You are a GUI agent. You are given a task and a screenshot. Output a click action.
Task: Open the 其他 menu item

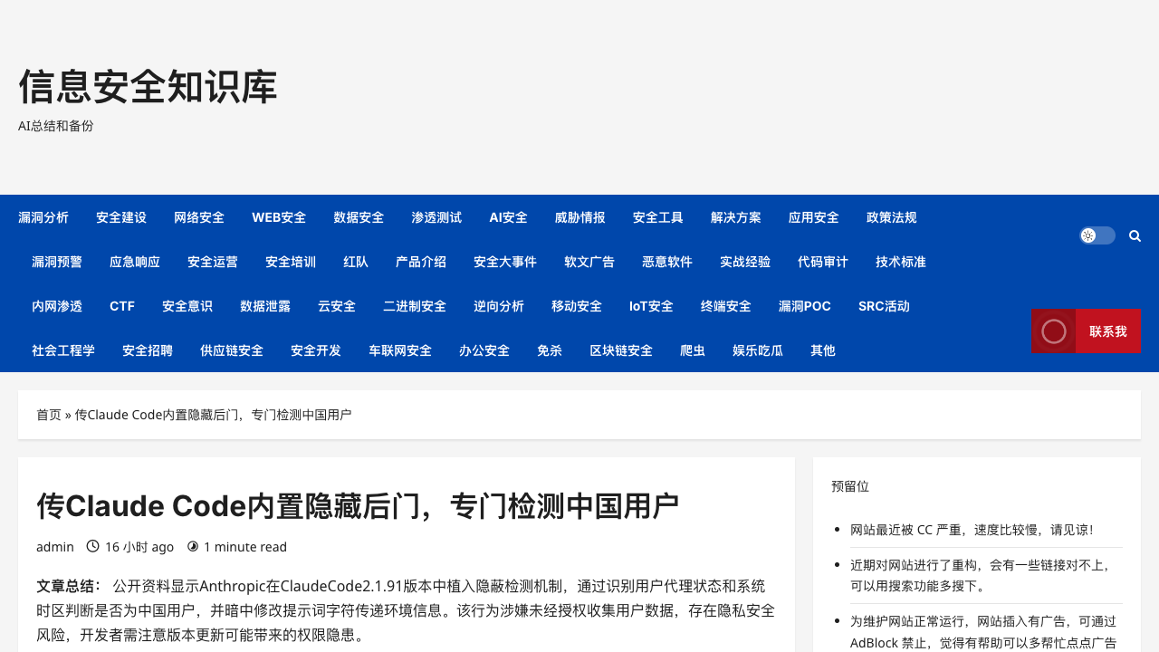pos(823,350)
